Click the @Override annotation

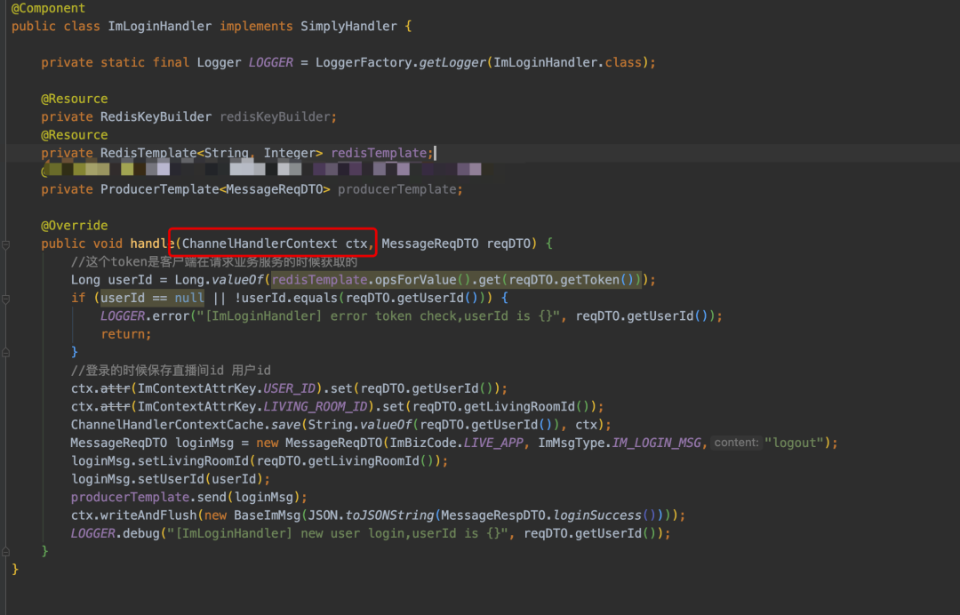coord(74,226)
